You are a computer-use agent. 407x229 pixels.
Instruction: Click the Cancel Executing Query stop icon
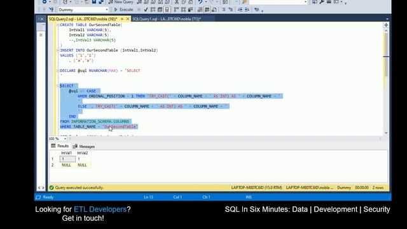[139, 10]
